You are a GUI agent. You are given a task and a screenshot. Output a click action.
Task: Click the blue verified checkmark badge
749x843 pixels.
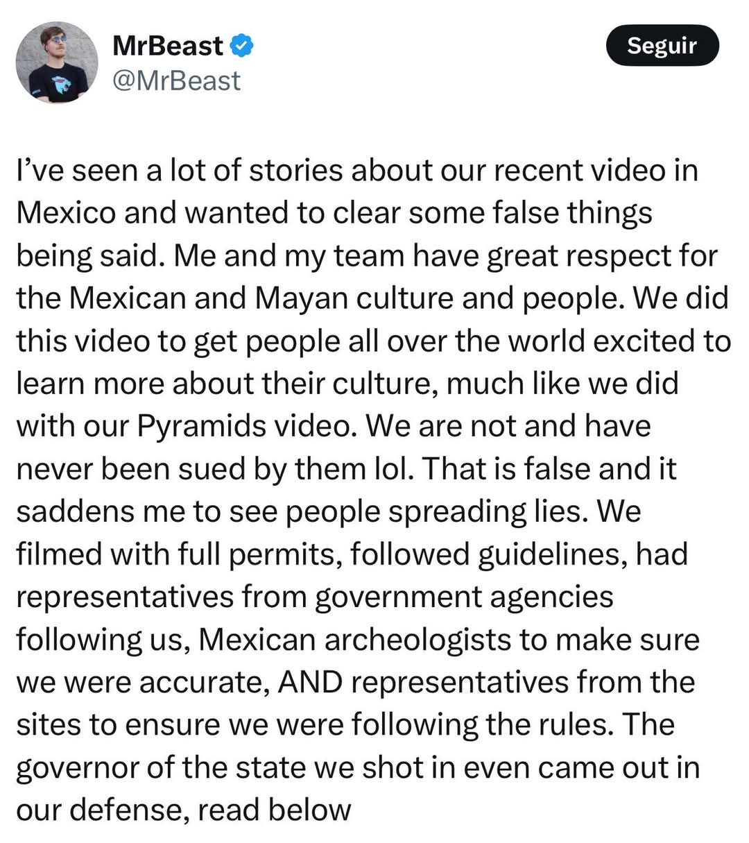click(x=241, y=46)
